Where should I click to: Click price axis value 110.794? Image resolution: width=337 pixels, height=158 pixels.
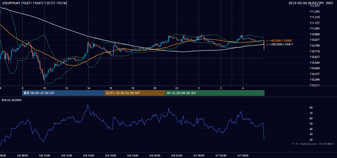[x=315, y=46]
